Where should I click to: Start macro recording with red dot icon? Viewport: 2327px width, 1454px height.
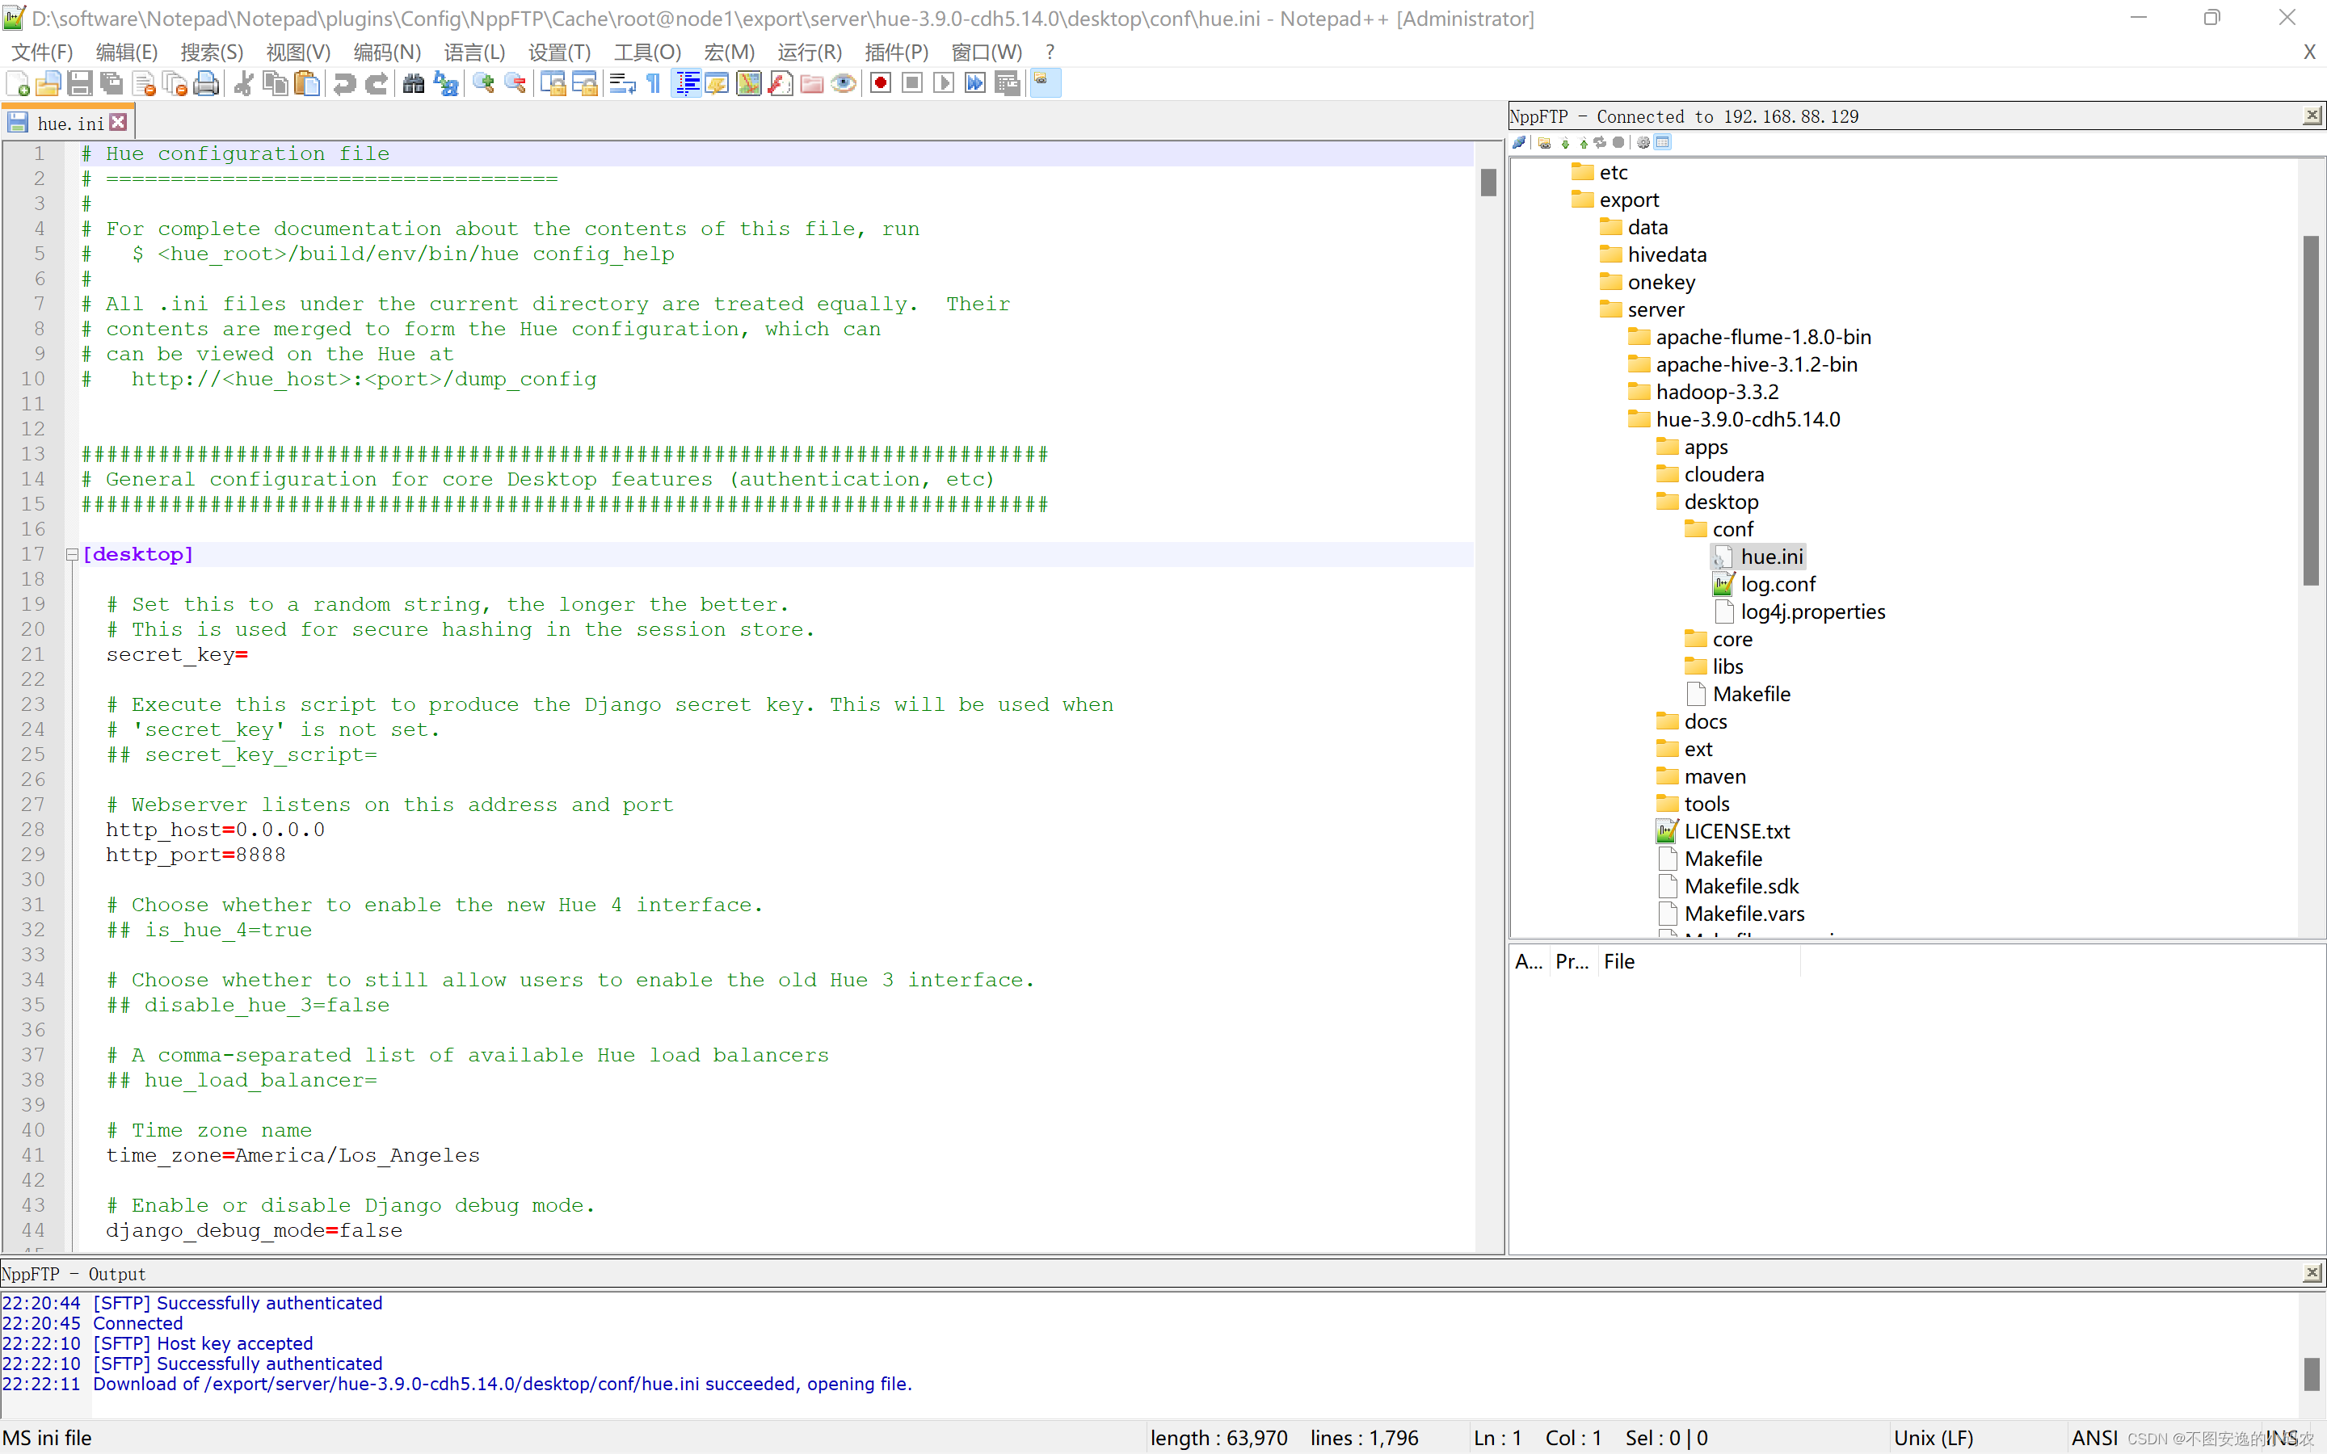880,85
